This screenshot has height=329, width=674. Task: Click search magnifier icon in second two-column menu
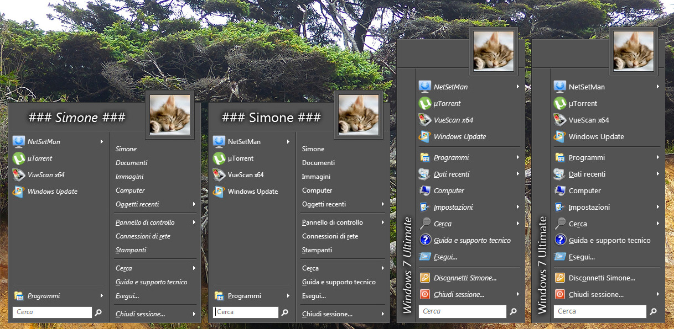285,312
